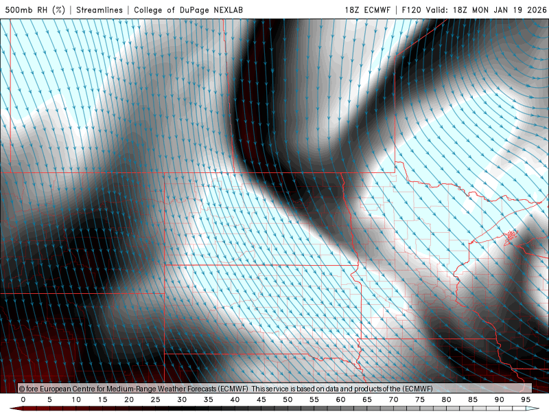Click the "15" label on the color scale
Image resolution: width=549 pixels, height=412 pixels.
point(102,400)
